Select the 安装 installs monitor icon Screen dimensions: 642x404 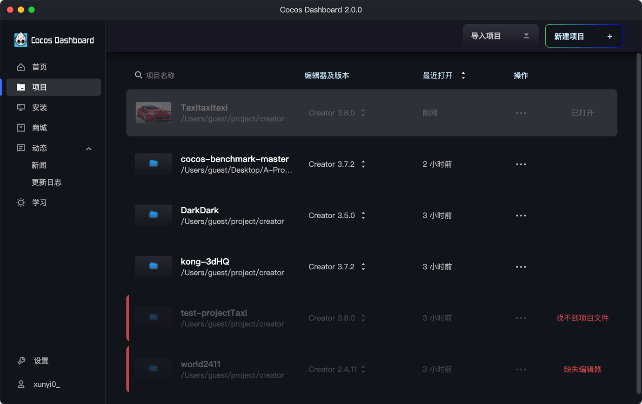20,107
